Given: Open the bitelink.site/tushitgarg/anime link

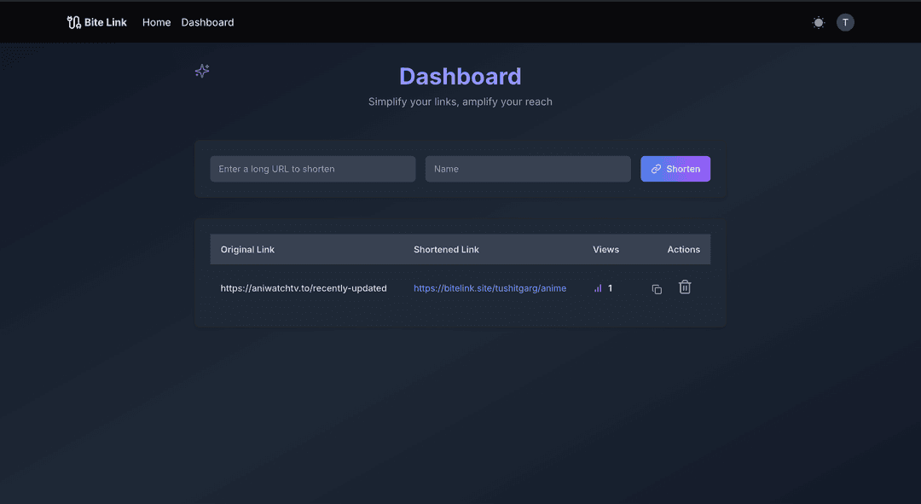Looking at the screenshot, I should click(x=489, y=288).
